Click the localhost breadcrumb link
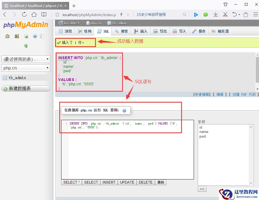Image resolution: width=259 pixels, height=200 pixels. (x=71, y=23)
